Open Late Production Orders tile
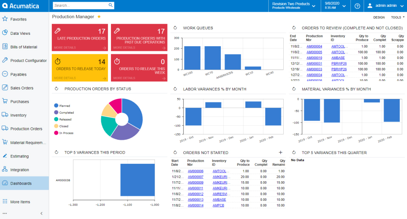The image size is (407, 219). pyautogui.click(x=80, y=37)
